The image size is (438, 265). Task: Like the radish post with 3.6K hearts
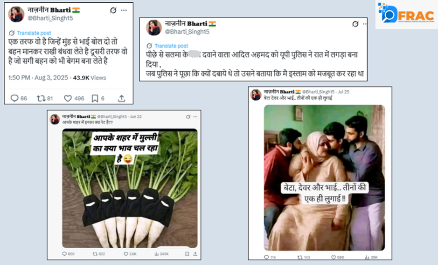pos(125,254)
